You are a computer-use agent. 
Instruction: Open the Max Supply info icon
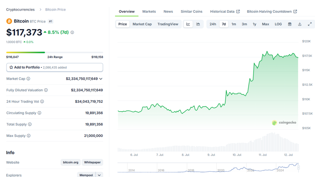[x=29, y=136]
